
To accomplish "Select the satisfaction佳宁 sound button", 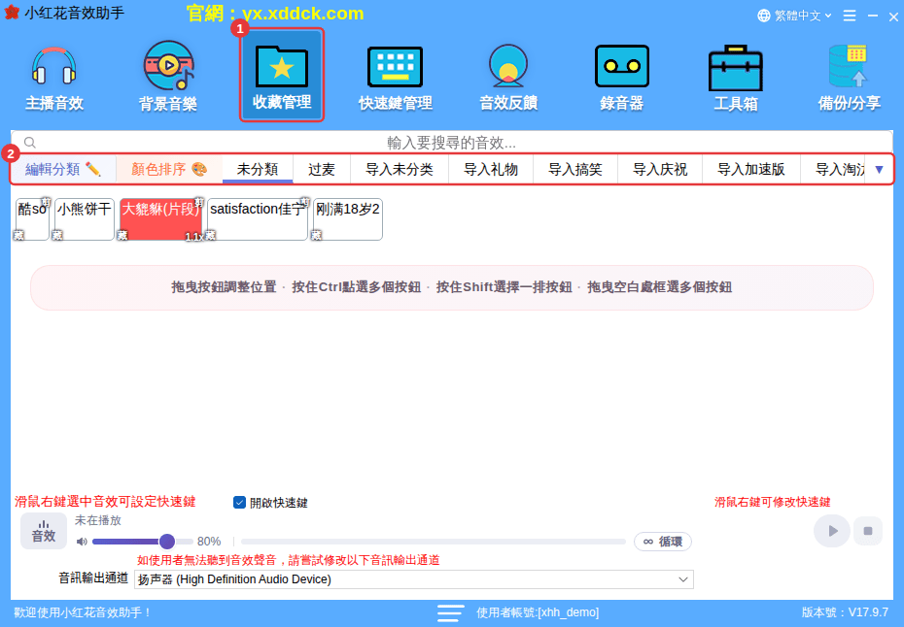I will [x=258, y=218].
